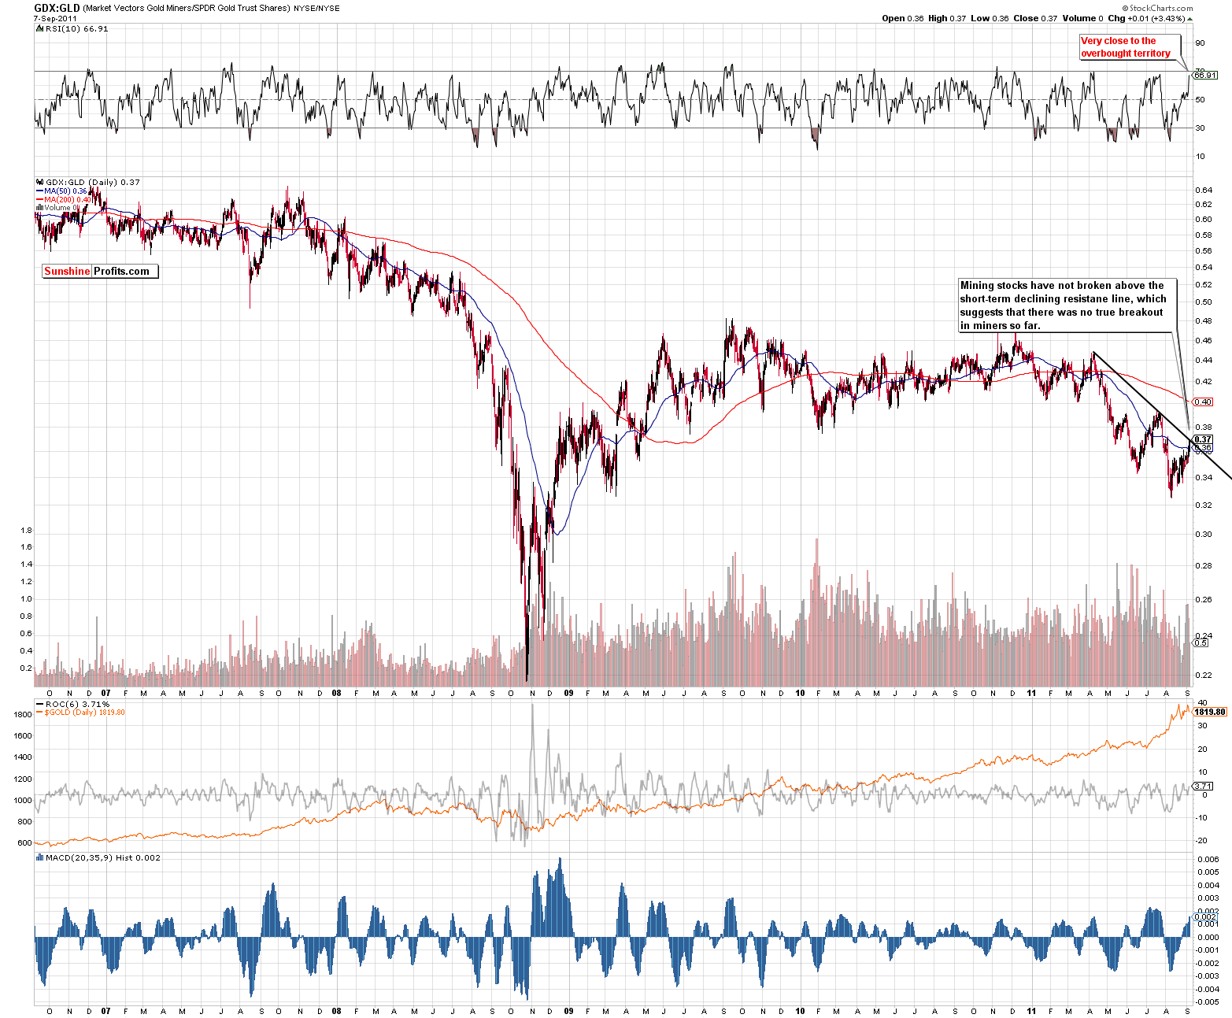Screen dimensions: 1232x1018
Task: Click the 1.8 label on volume axis
Action: (x=26, y=530)
